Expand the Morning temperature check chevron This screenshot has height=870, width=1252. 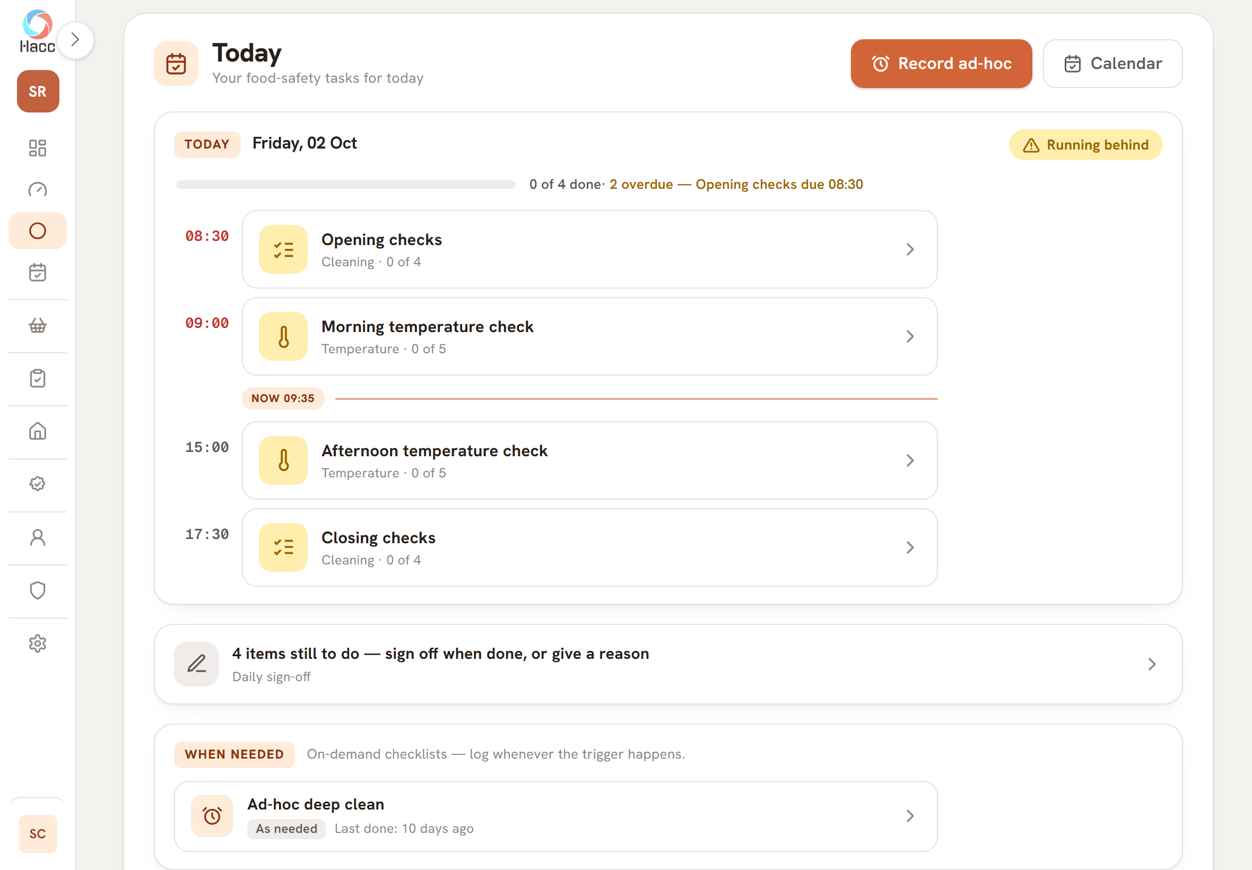point(910,336)
